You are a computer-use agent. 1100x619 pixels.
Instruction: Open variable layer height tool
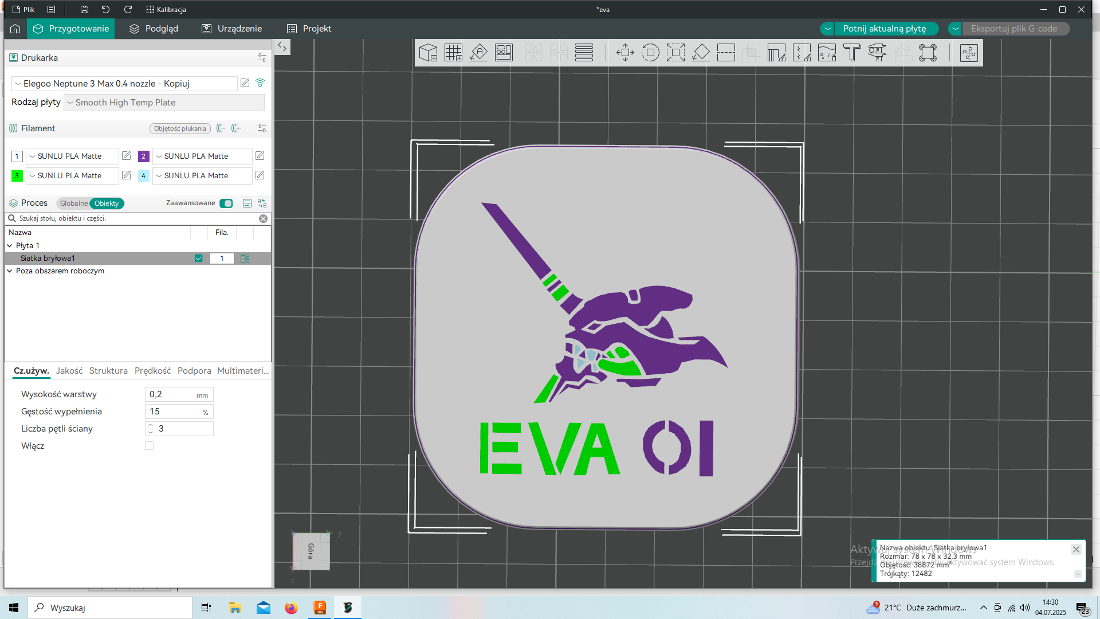click(584, 53)
